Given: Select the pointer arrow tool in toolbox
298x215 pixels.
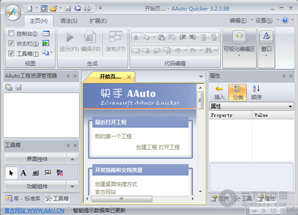Looking at the screenshot, I should [x=11, y=173].
